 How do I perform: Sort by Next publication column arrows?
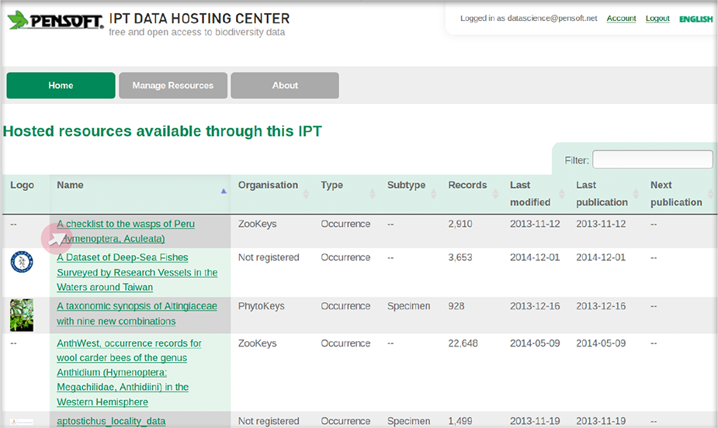tap(710, 194)
